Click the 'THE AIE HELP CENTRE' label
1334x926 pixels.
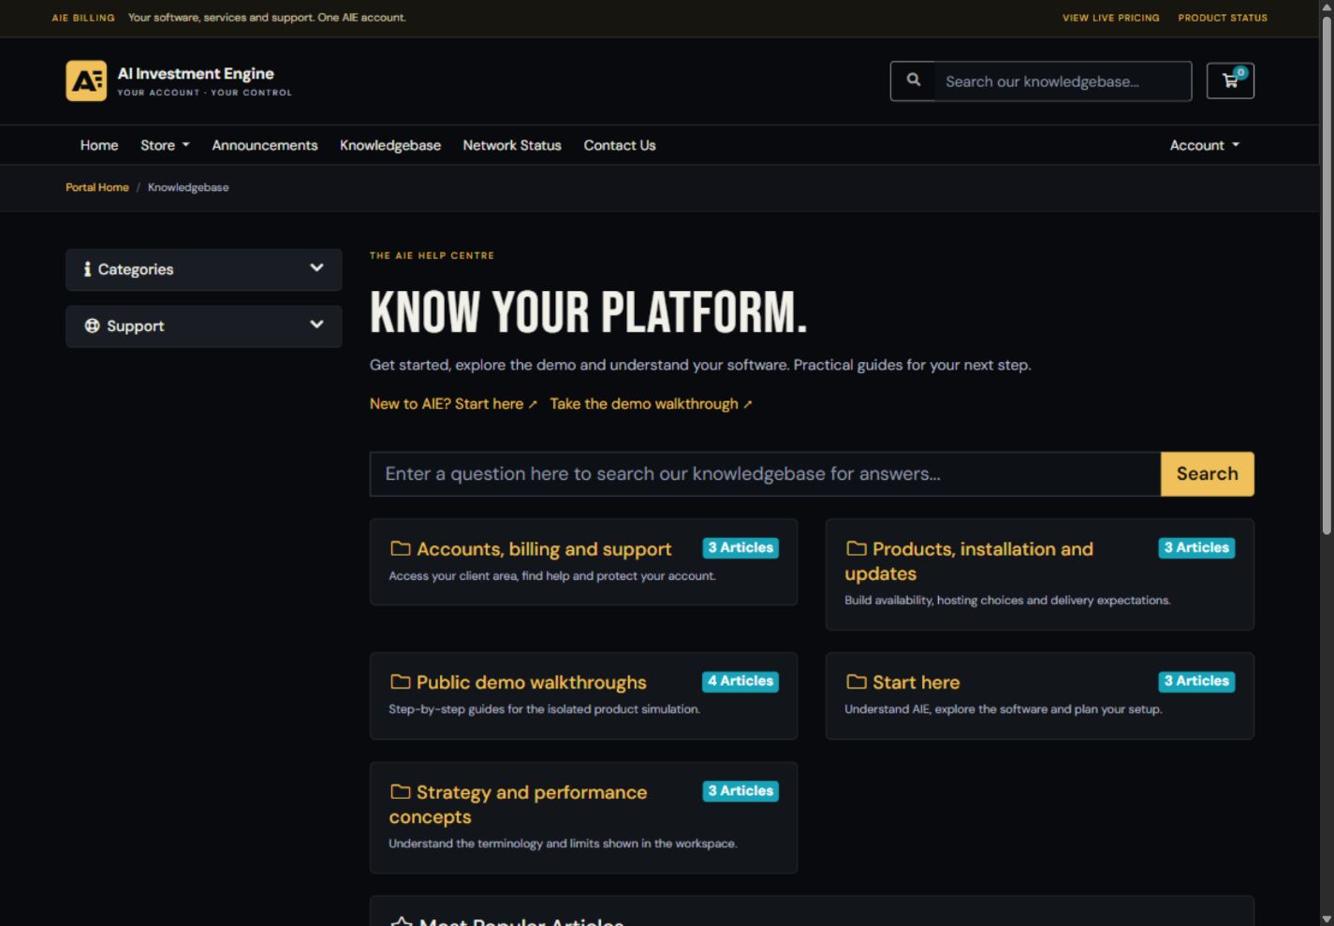pyautogui.click(x=432, y=255)
